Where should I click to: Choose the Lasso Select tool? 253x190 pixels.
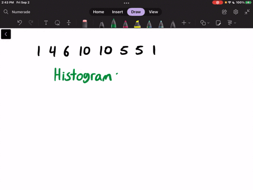[57, 23]
